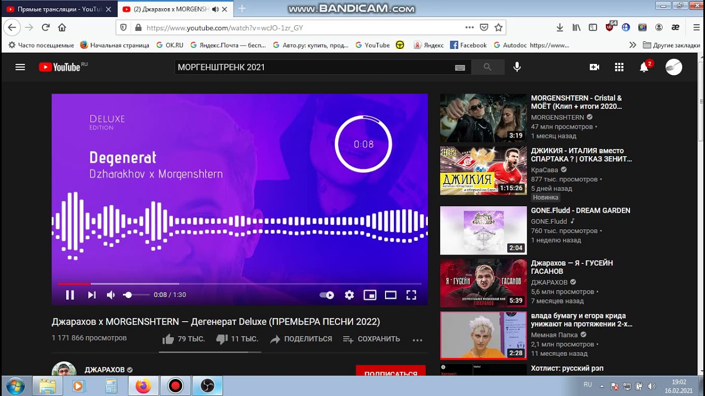Dislike the video (11 тыс.)
The image size is (705, 396).
tap(237, 339)
